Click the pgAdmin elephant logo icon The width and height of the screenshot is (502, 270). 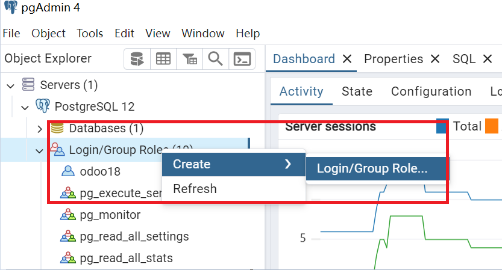11,7
